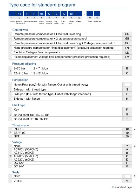Viewport: 138px width, 194px height.
Task: Select the VITON seals code 'V'
Action: (127, 181)
